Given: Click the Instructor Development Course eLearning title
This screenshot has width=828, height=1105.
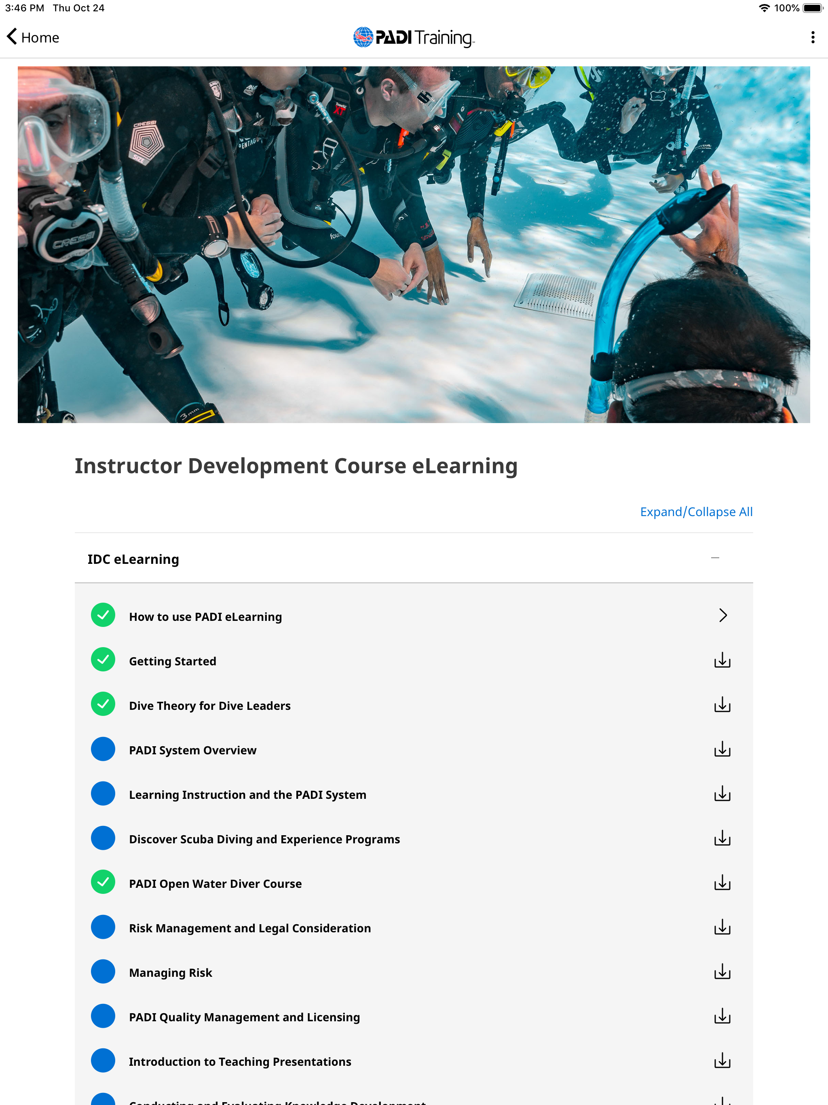Looking at the screenshot, I should click(296, 466).
